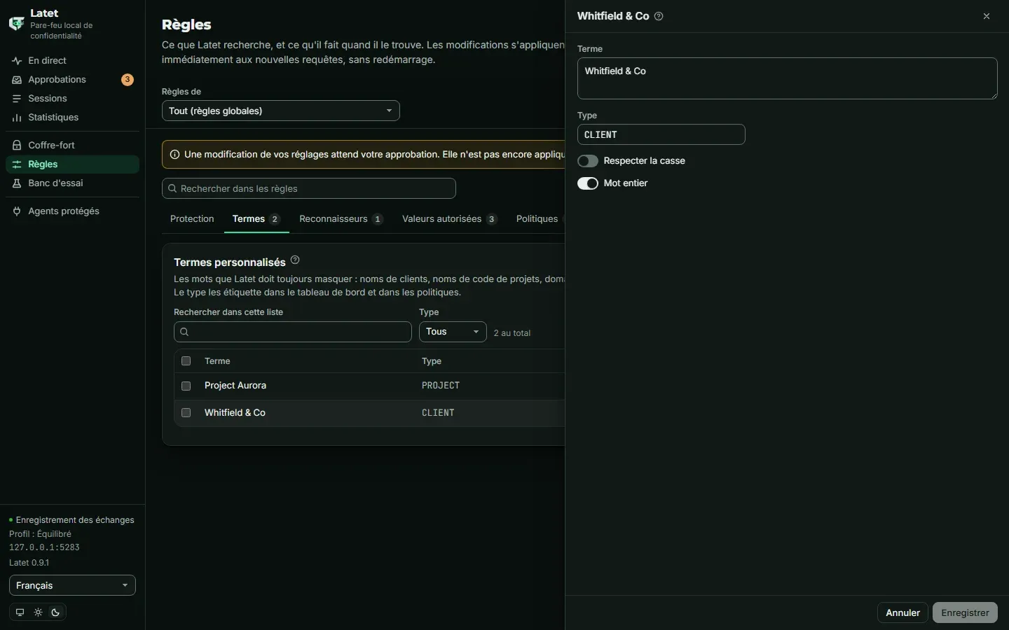Close the Whitfield & Co side panel

[x=987, y=16]
